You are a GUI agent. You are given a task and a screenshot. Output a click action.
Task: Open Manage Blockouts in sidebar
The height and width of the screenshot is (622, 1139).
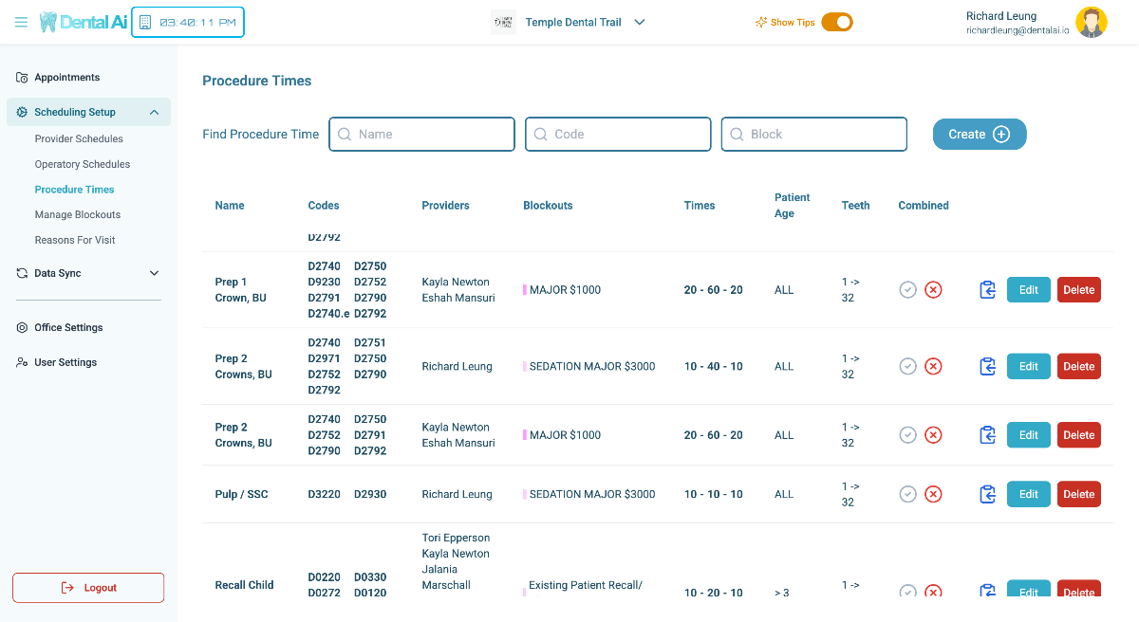pos(78,214)
